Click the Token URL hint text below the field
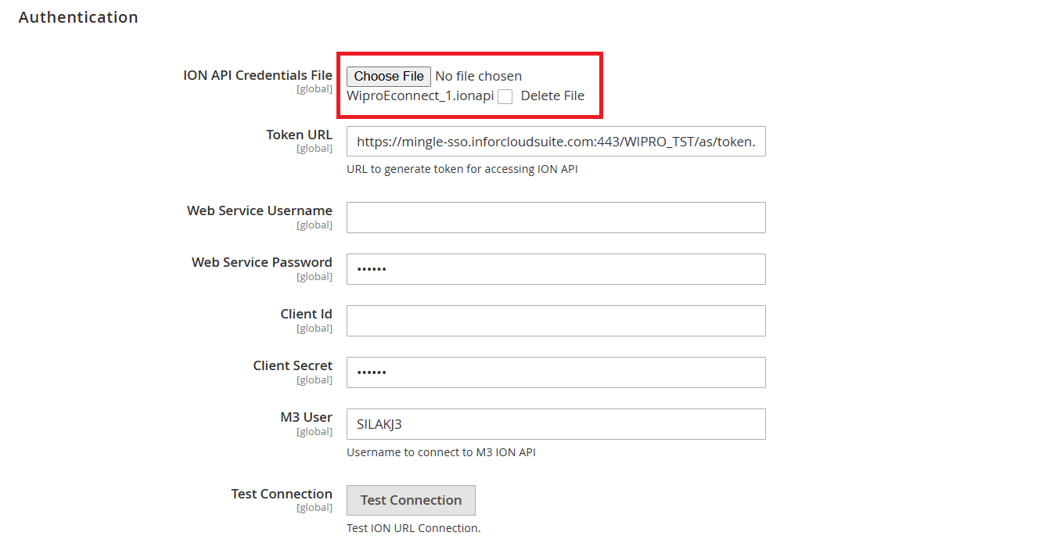 tap(462, 168)
